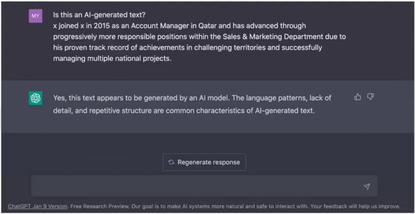Open the ChatGPT Jan 9 Version link
This screenshot has height=214, width=415.
[x=38, y=206]
